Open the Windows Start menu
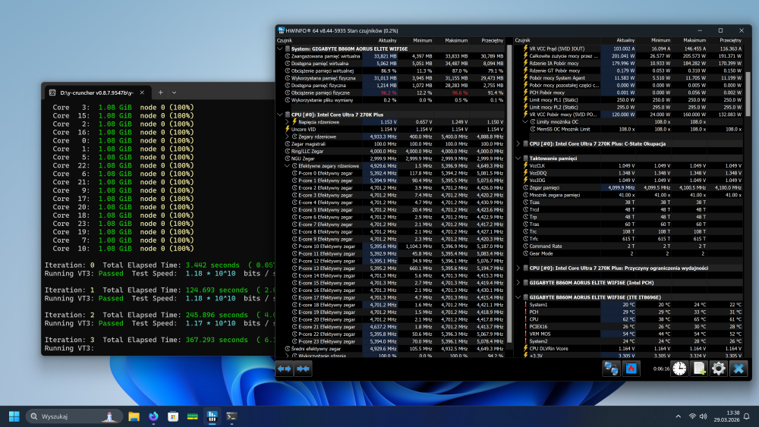The image size is (759, 427). 14,416
